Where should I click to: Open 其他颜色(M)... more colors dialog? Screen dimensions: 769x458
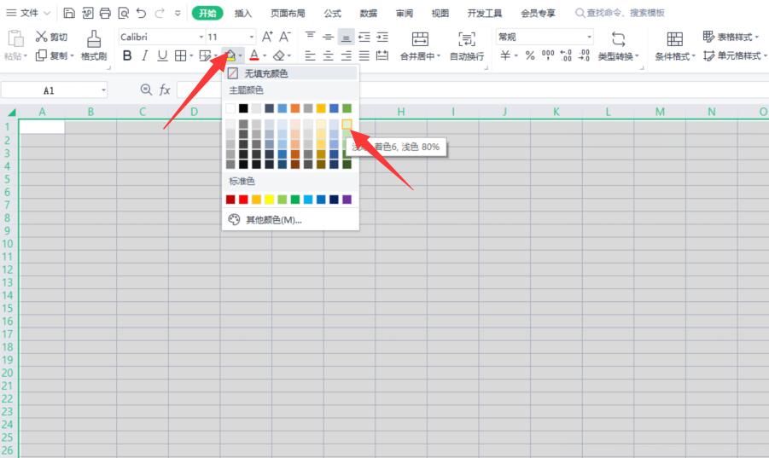point(273,220)
